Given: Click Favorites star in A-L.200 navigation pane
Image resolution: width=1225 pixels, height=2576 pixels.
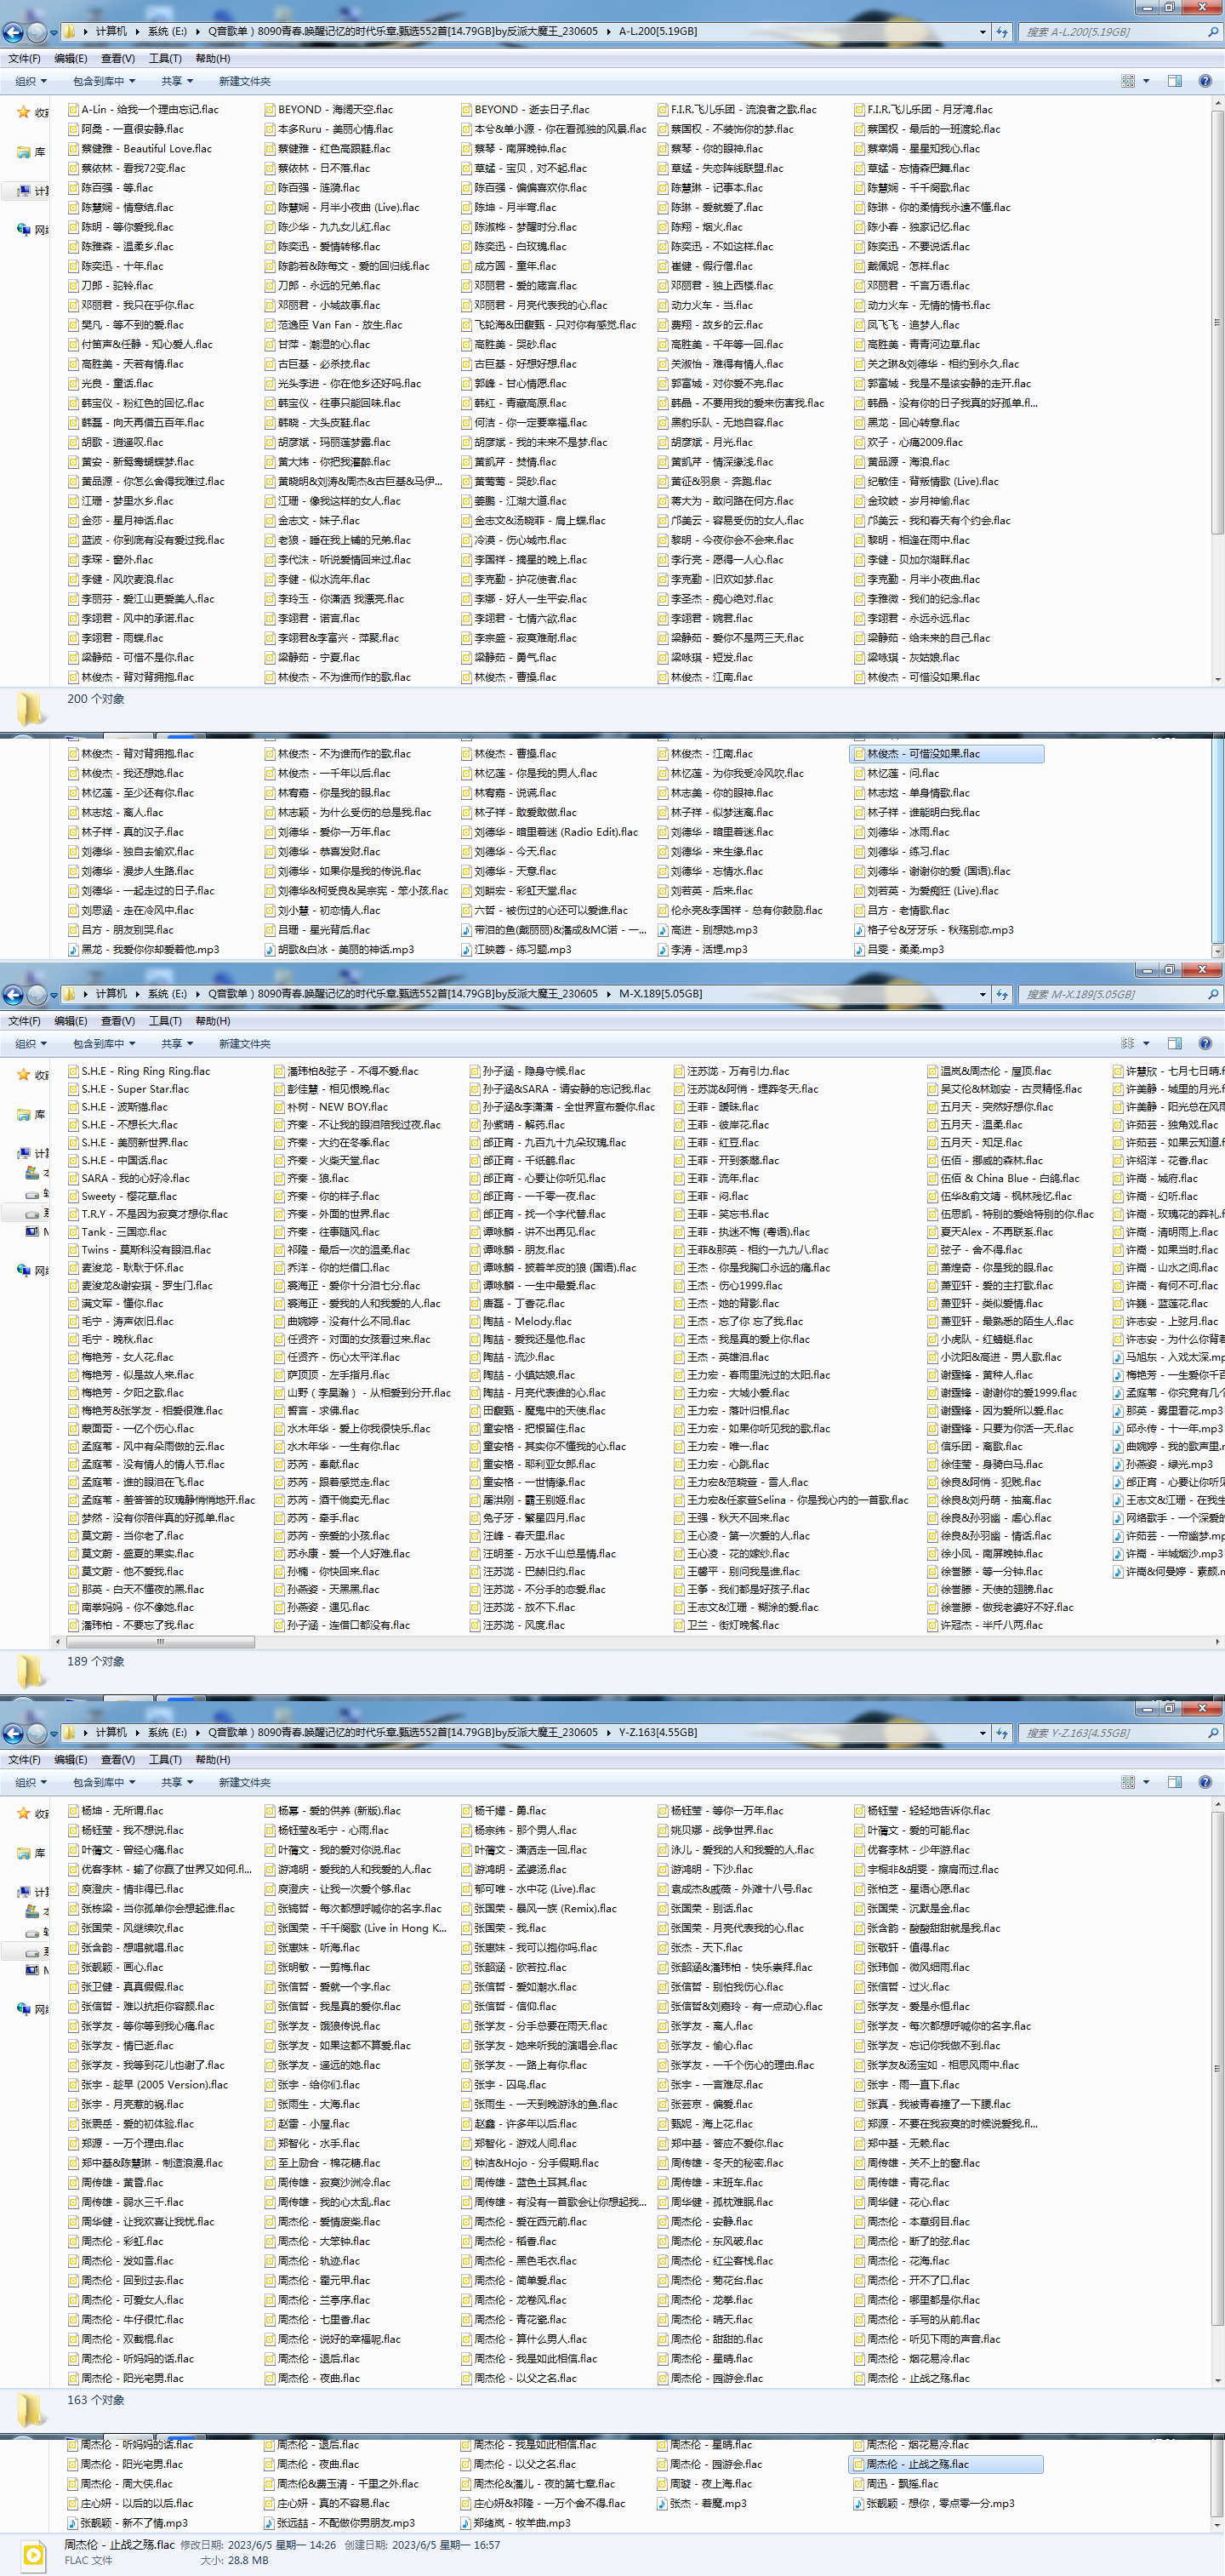Looking at the screenshot, I should tap(23, 112).
